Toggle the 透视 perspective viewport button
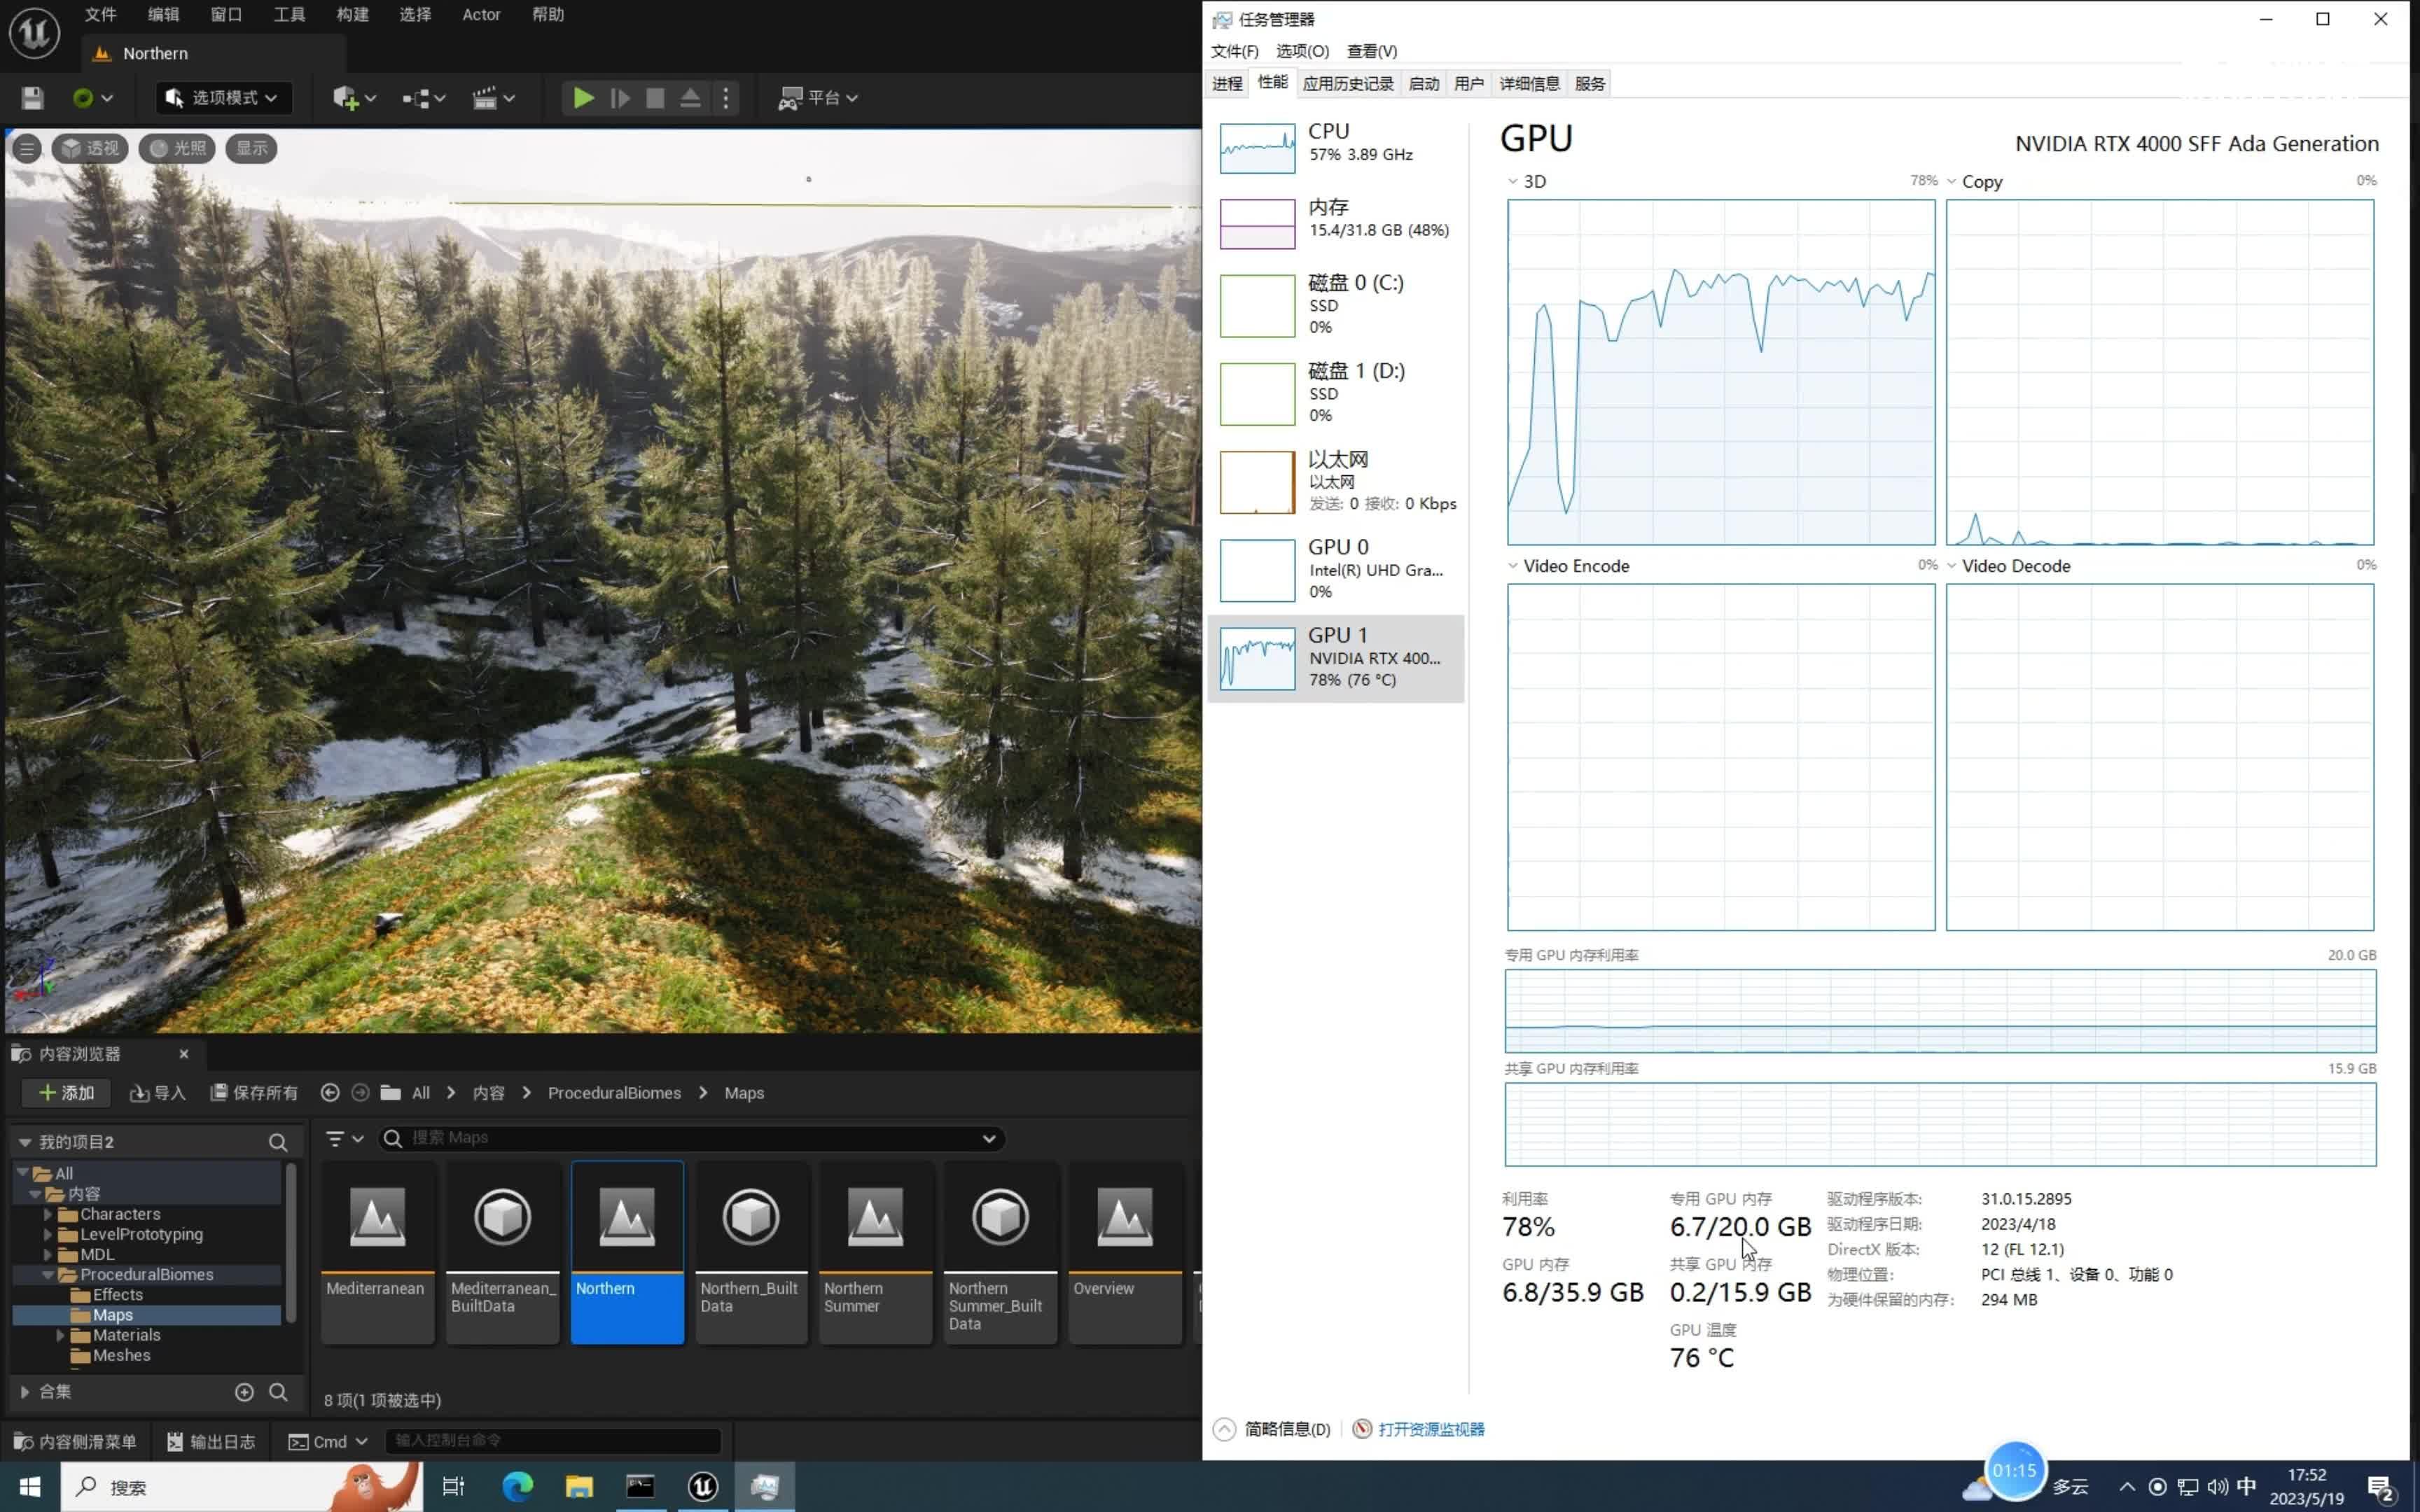 (x=91, y=149)
